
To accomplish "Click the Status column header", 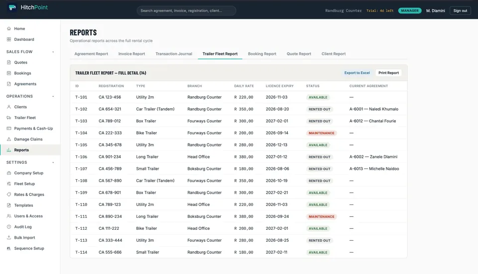I will 313,86.
